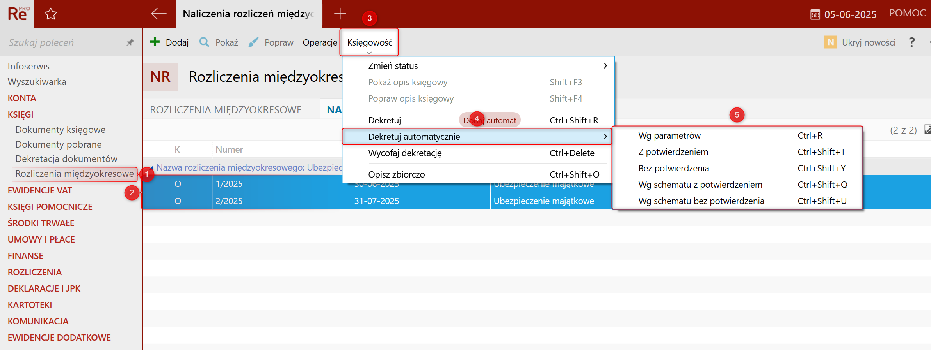The width and height of the screenshot is (931, 350).
Task: Click the date cell 31-07-2025
Action: (377, 201)
